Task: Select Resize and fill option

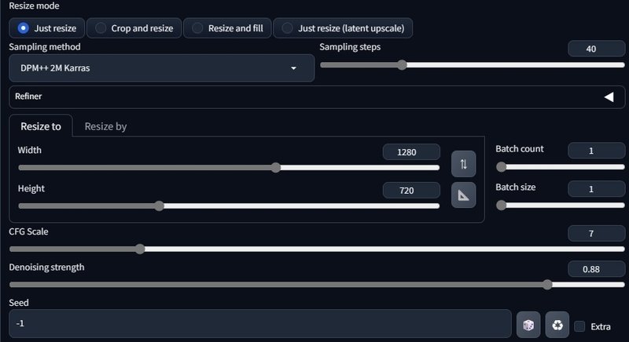Action: (x=227, y=28)
